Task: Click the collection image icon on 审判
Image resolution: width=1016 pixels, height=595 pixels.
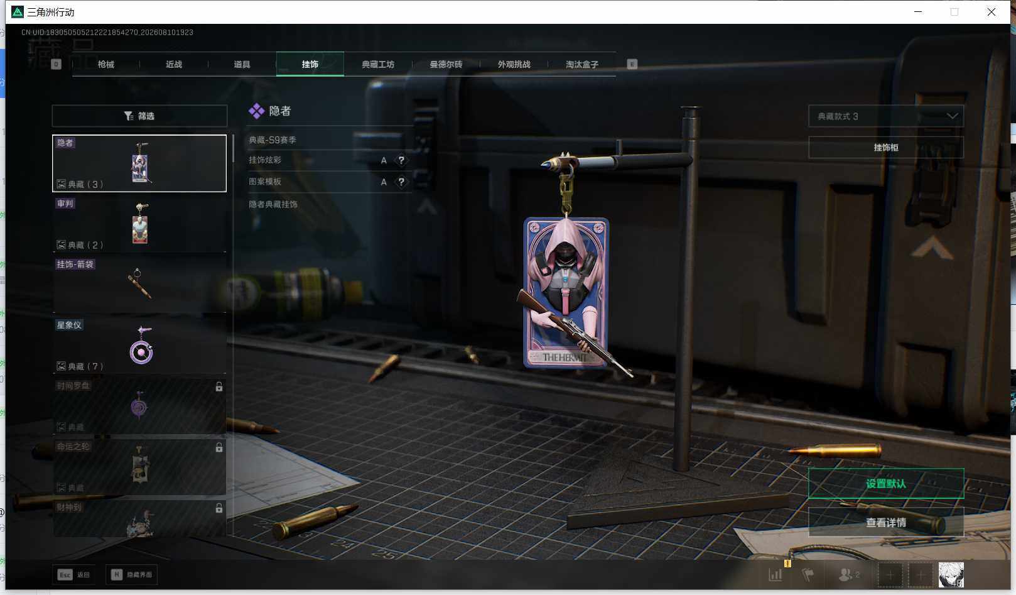Action: [x=62, y=245]
